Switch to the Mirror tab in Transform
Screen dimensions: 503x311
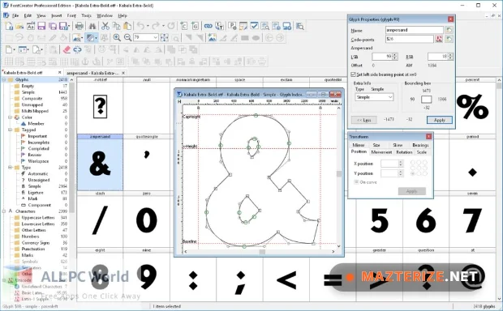pyautogui.click(x=359, y=145)
